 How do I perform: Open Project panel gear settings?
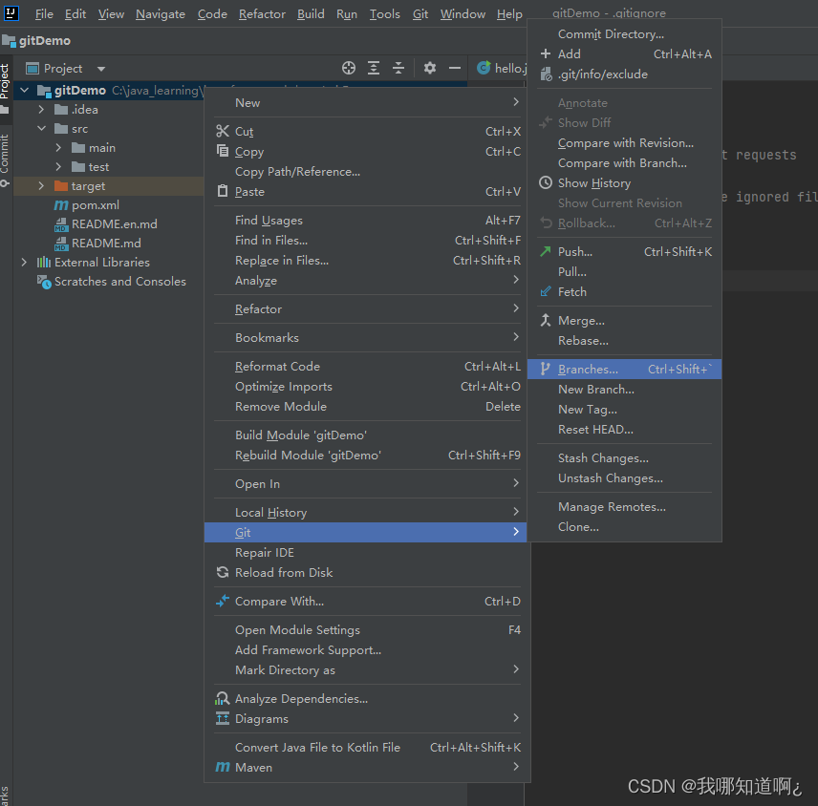coord(429,69)
